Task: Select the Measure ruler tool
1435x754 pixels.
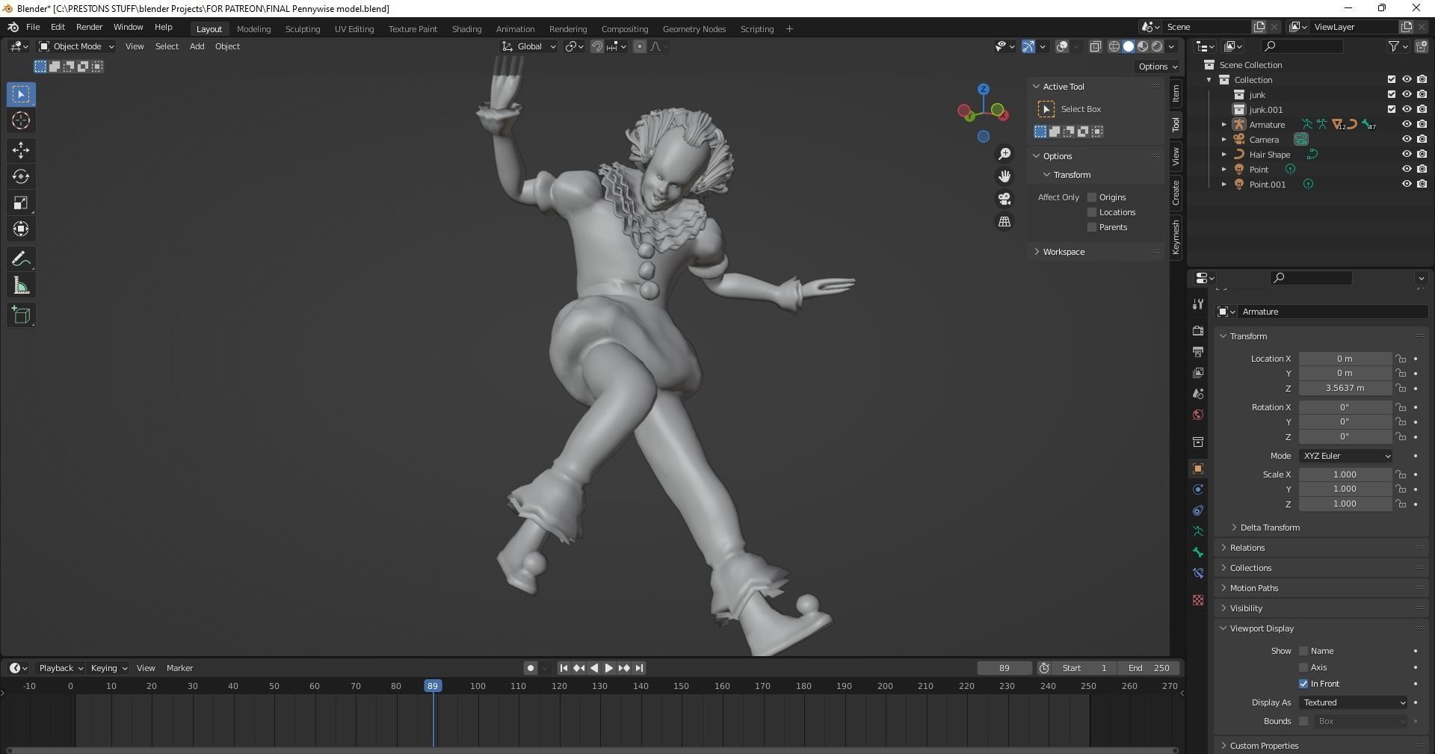Action: click(x=21, y=285)
